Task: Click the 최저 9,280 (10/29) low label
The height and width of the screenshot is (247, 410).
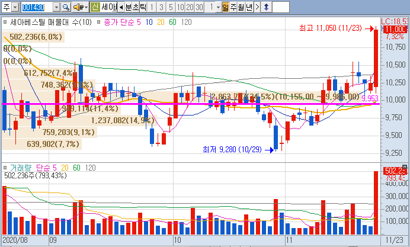Action: 232,149
